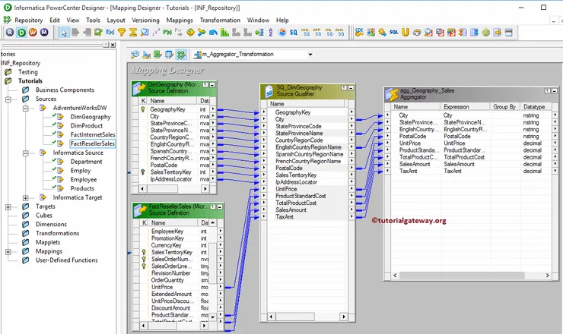Expand the Targets folder node
Image resolution: width=563 pixels, height=334 pixels.
tap(8, 206)
